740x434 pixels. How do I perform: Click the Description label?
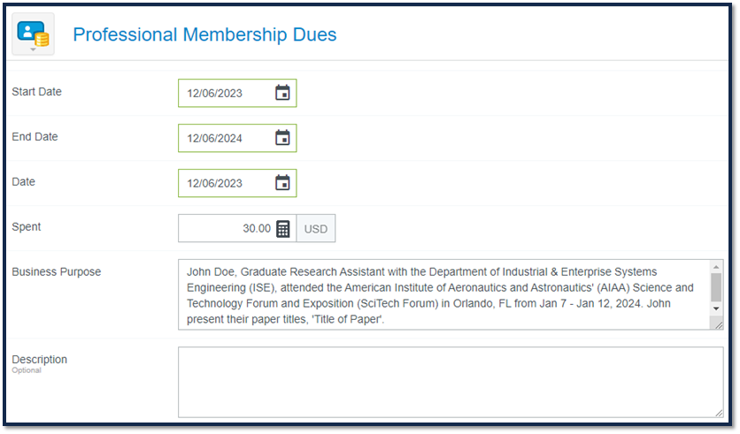point(39,360)
